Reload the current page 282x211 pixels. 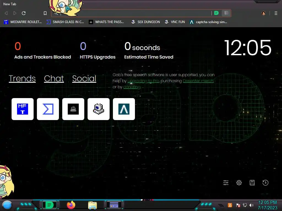[x=24, y=13]
